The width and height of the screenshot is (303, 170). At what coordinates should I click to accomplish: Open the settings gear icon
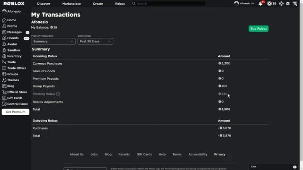click(x=281, y=3)
